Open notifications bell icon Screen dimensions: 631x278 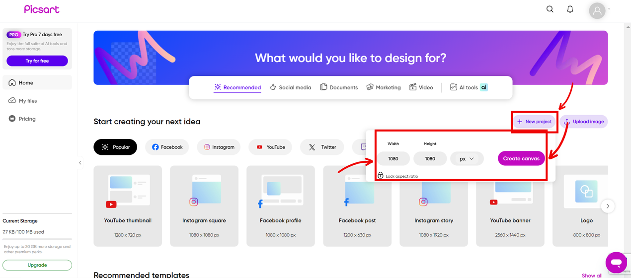pyautogui.click(x=570, y=9)
